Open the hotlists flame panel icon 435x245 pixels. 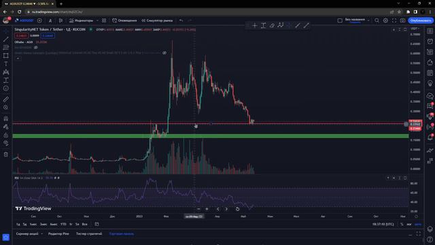430,62
